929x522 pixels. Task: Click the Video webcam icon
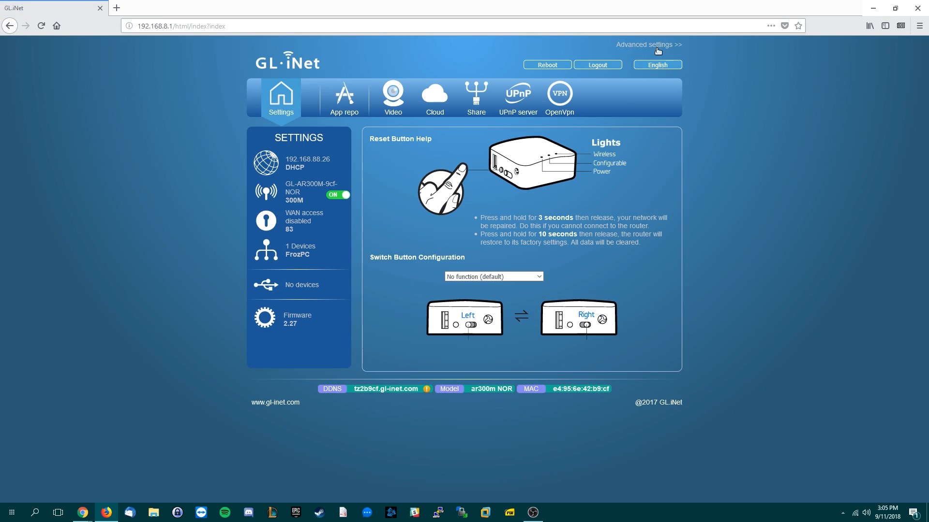393,94
